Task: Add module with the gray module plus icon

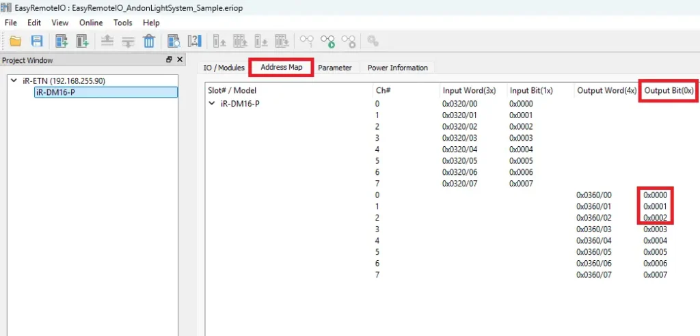Action: click(x=83, y=42)
